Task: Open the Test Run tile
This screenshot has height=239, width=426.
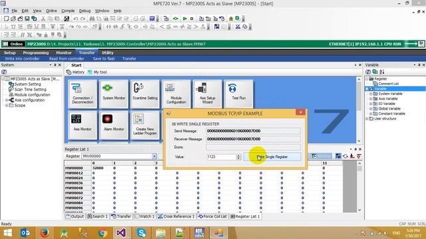Action: tap(238, 94)
